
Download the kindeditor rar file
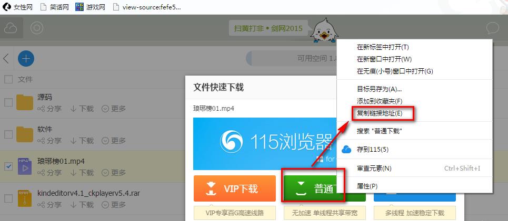click(x=82, y=205)
